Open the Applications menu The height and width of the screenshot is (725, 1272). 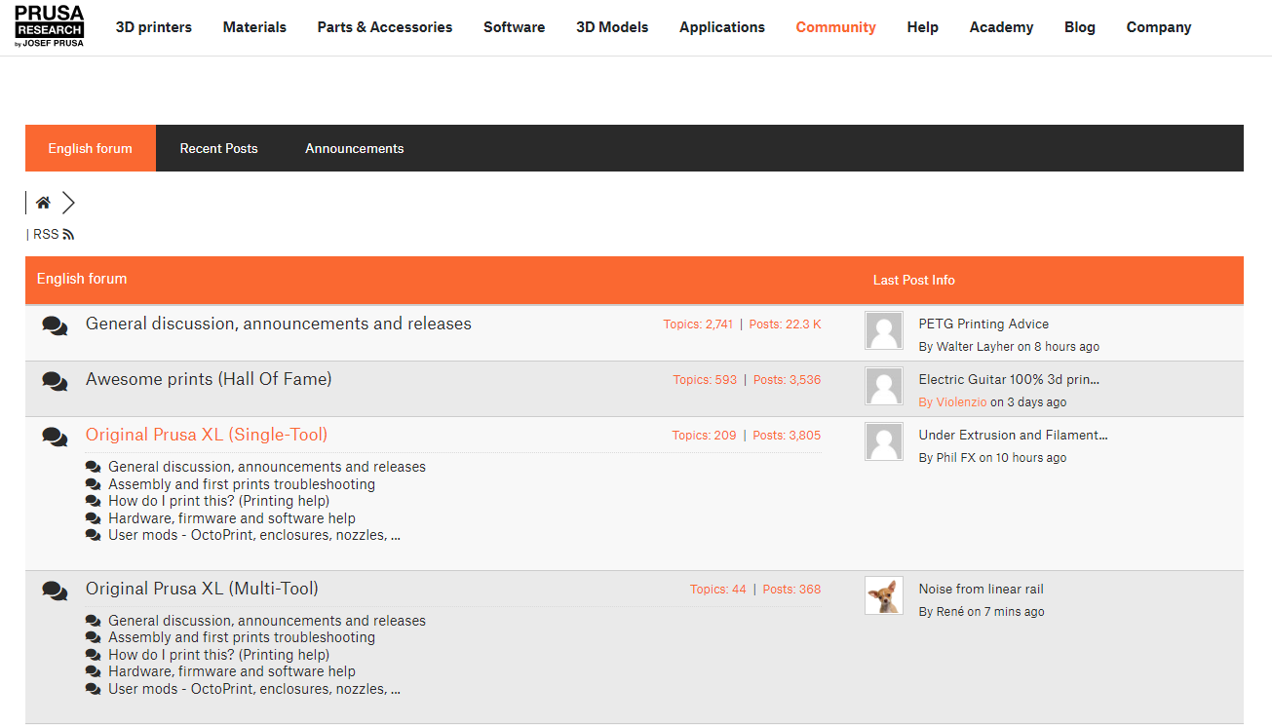pos(722,27)
